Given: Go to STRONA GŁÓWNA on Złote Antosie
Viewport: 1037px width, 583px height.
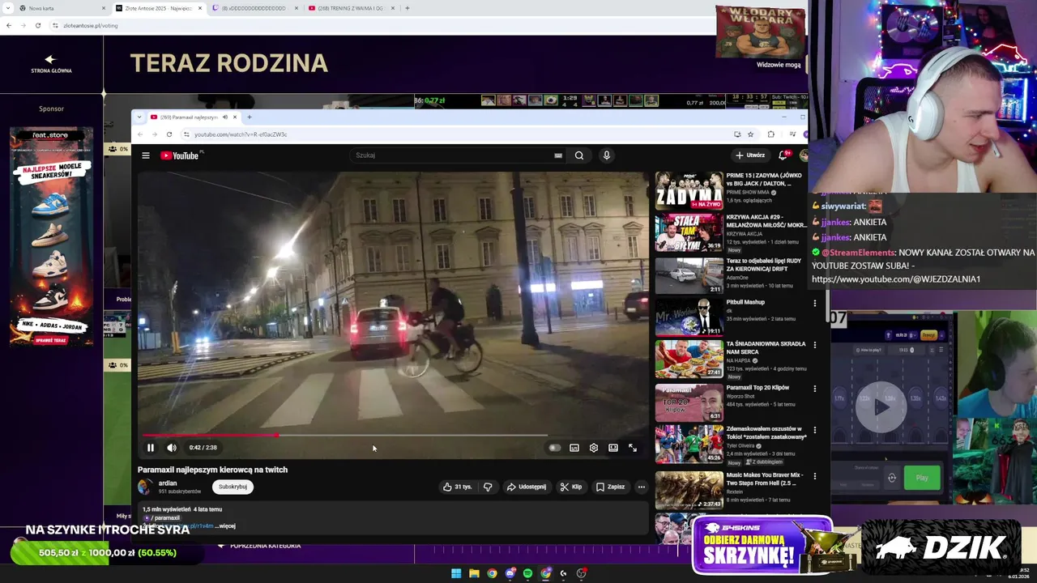Looking at the screenshot, I should click(51, 64).
